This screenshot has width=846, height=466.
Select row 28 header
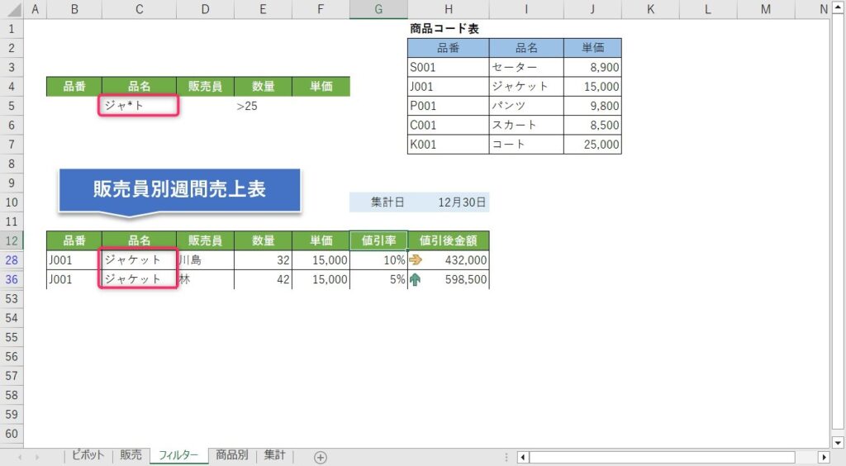click(12, 260)
